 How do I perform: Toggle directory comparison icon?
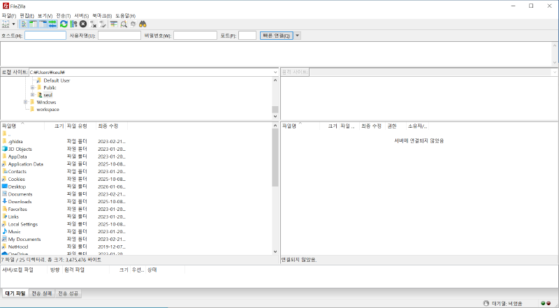pos(124,24)
